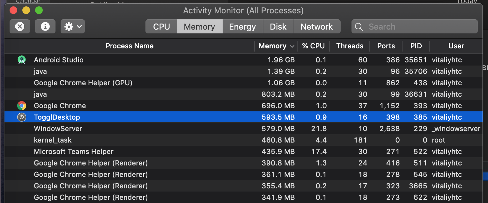Switch to the Energy tab

[x=242, y=27]
